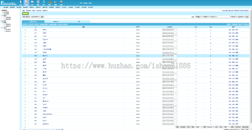Click the 搜索 button beside the time dropdown
This screenshot has width=252, height=130.
pos(247,17)
